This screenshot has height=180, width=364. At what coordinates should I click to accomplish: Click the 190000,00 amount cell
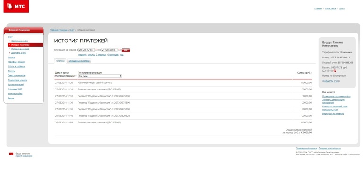click(x=306, y=83)
